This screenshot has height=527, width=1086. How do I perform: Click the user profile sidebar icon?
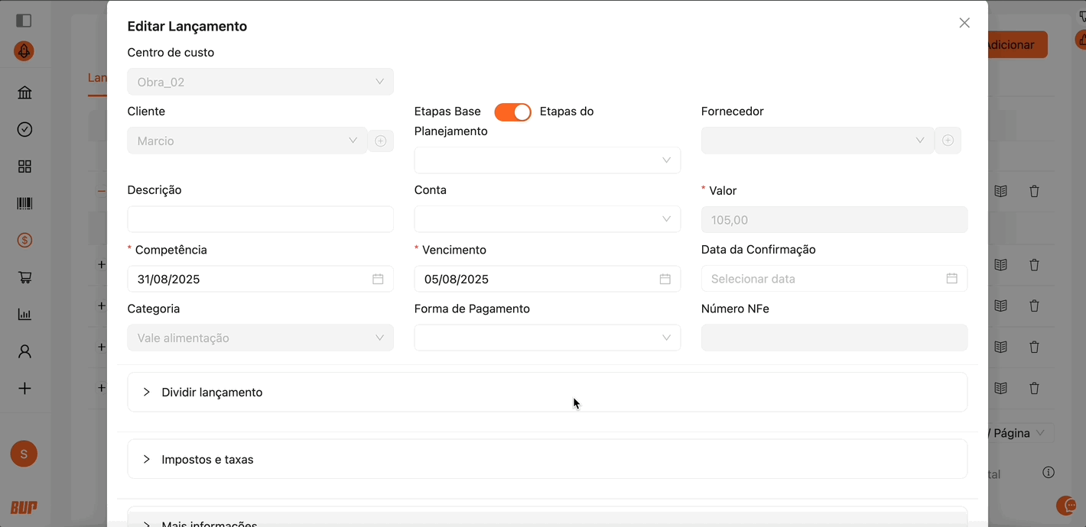(24, 351)
